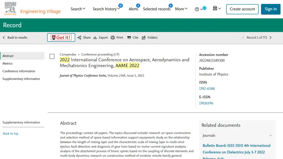The width and height of the screenshot is (283, 159).
Task: Click the Alerts count badge
Action: (138, 5)
